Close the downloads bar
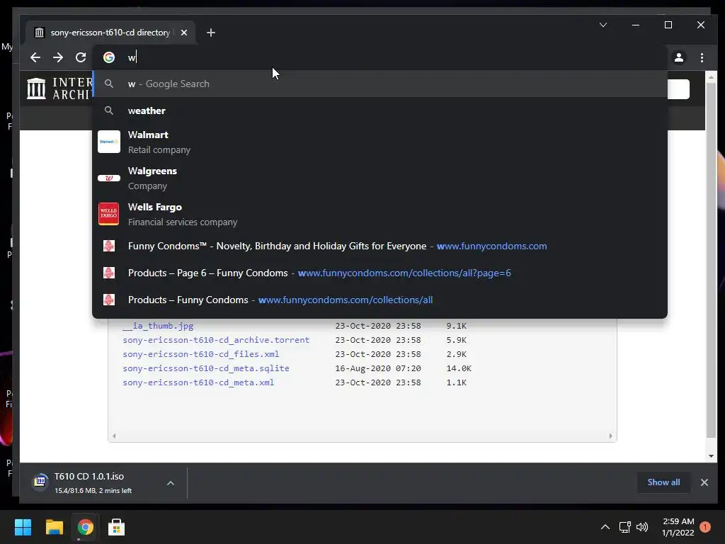This screenshot has height=544, width=725. tap(704, 482)
